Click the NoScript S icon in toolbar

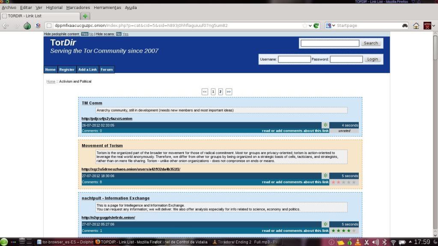38,26
